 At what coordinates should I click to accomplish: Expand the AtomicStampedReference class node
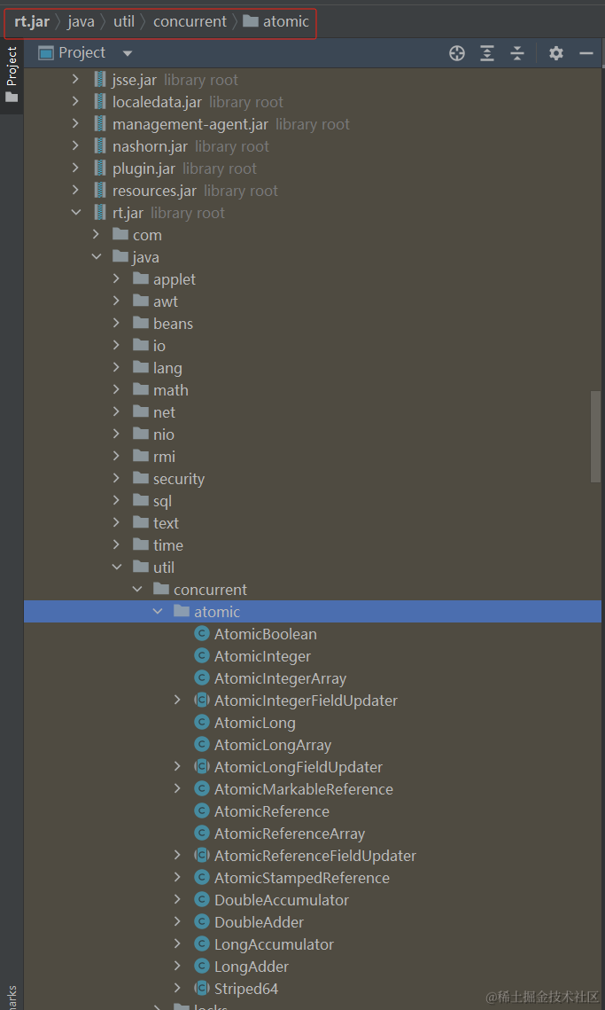point(178,877)
